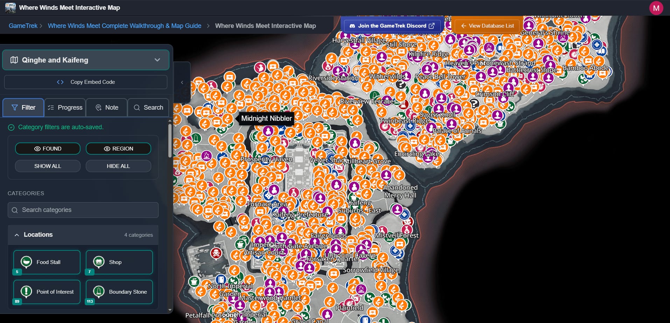Viewport: 670px width, 323px height.
Task: Switch to the Progress tab
Action: [65, 108]
